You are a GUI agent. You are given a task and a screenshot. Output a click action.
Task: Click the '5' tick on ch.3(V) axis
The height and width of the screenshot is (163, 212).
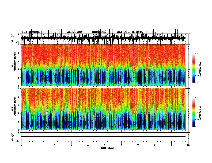point(18,133)
